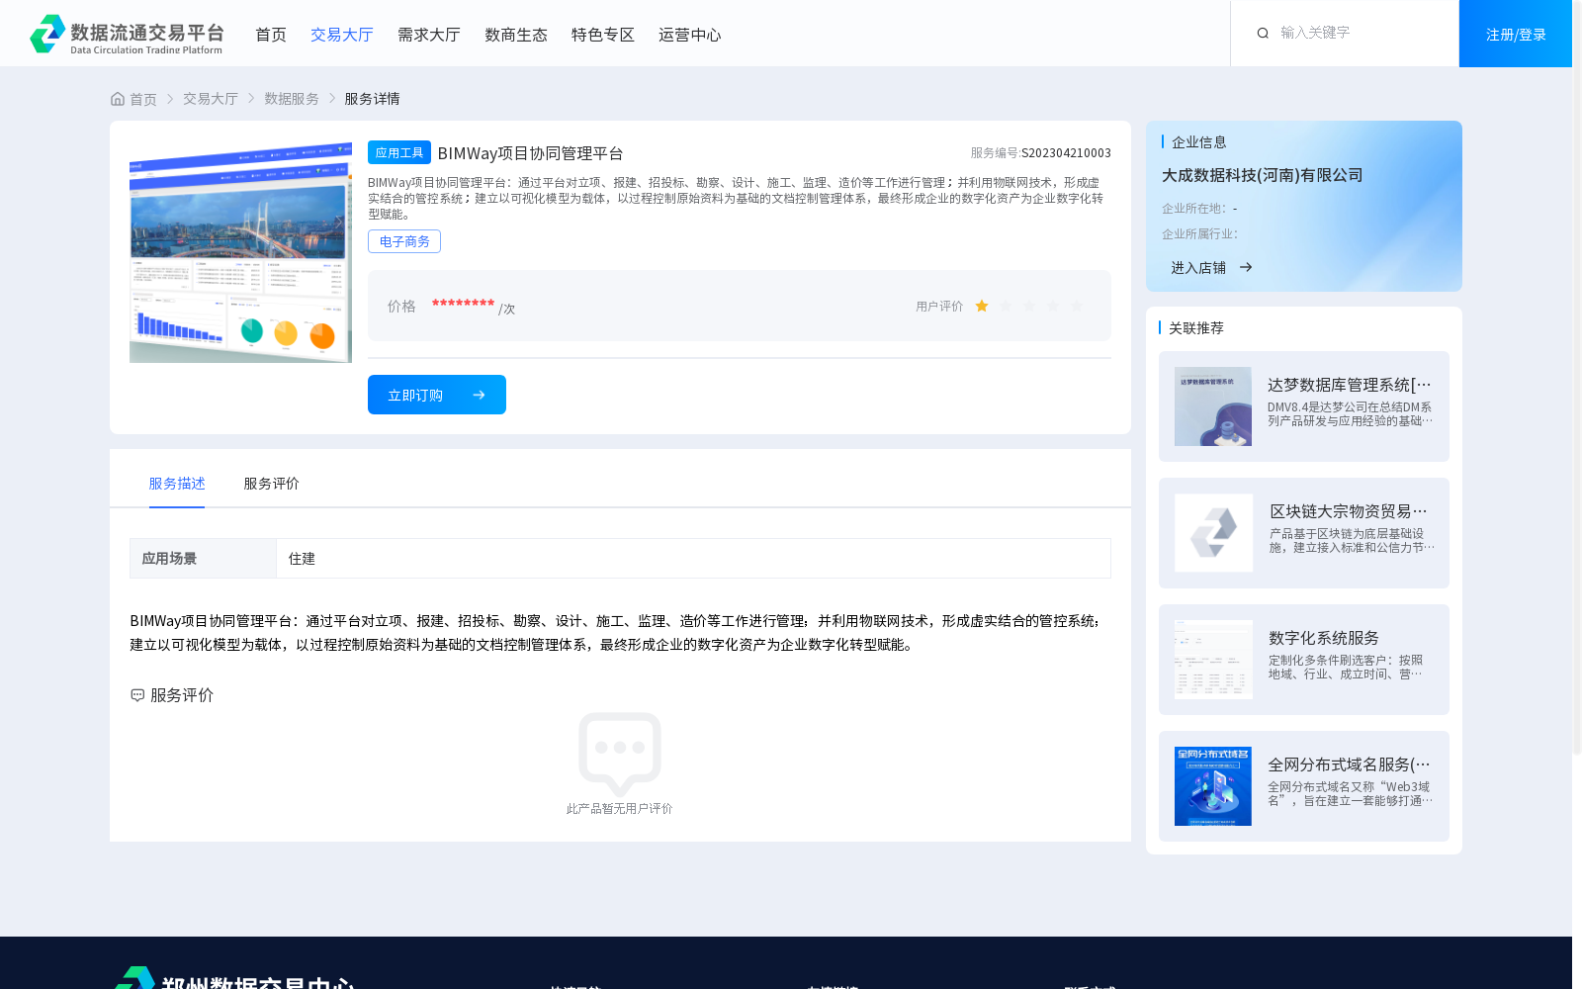1582x989 pixels.
Task: Open 运营中心 from the navigation bar
Action: point(690,35)
